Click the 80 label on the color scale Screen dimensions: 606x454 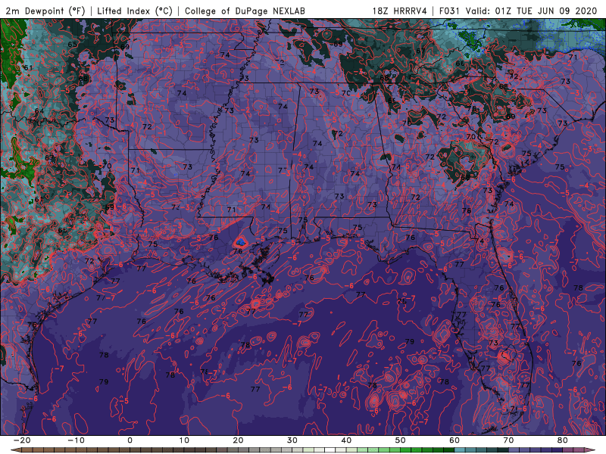click(563, 440)
